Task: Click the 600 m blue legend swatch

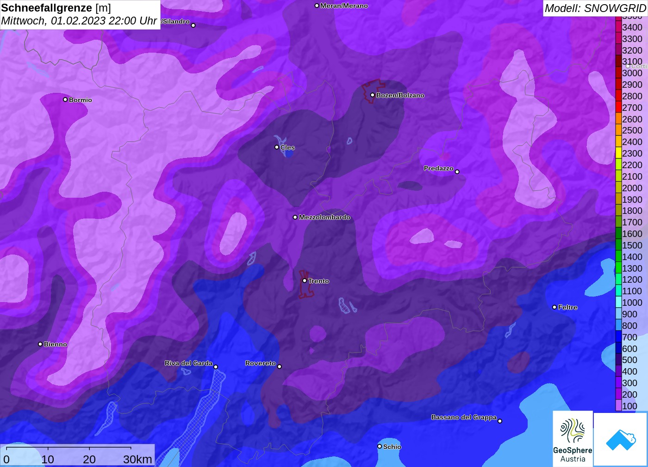Action: point(618,348)
